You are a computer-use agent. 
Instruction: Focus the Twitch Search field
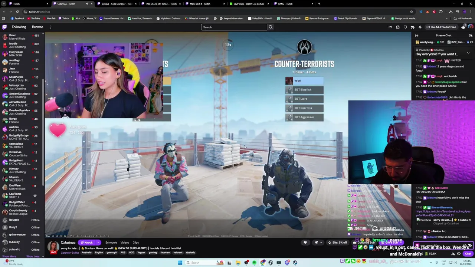tap(234, 27)
